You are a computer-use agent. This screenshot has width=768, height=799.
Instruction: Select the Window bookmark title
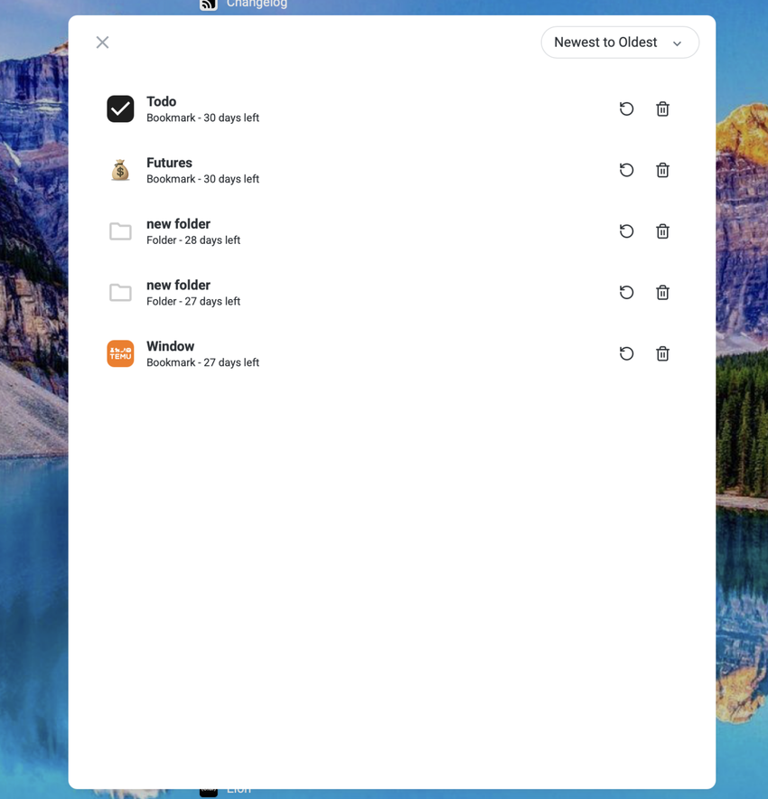pyautogui.click(x=170, y=346)
